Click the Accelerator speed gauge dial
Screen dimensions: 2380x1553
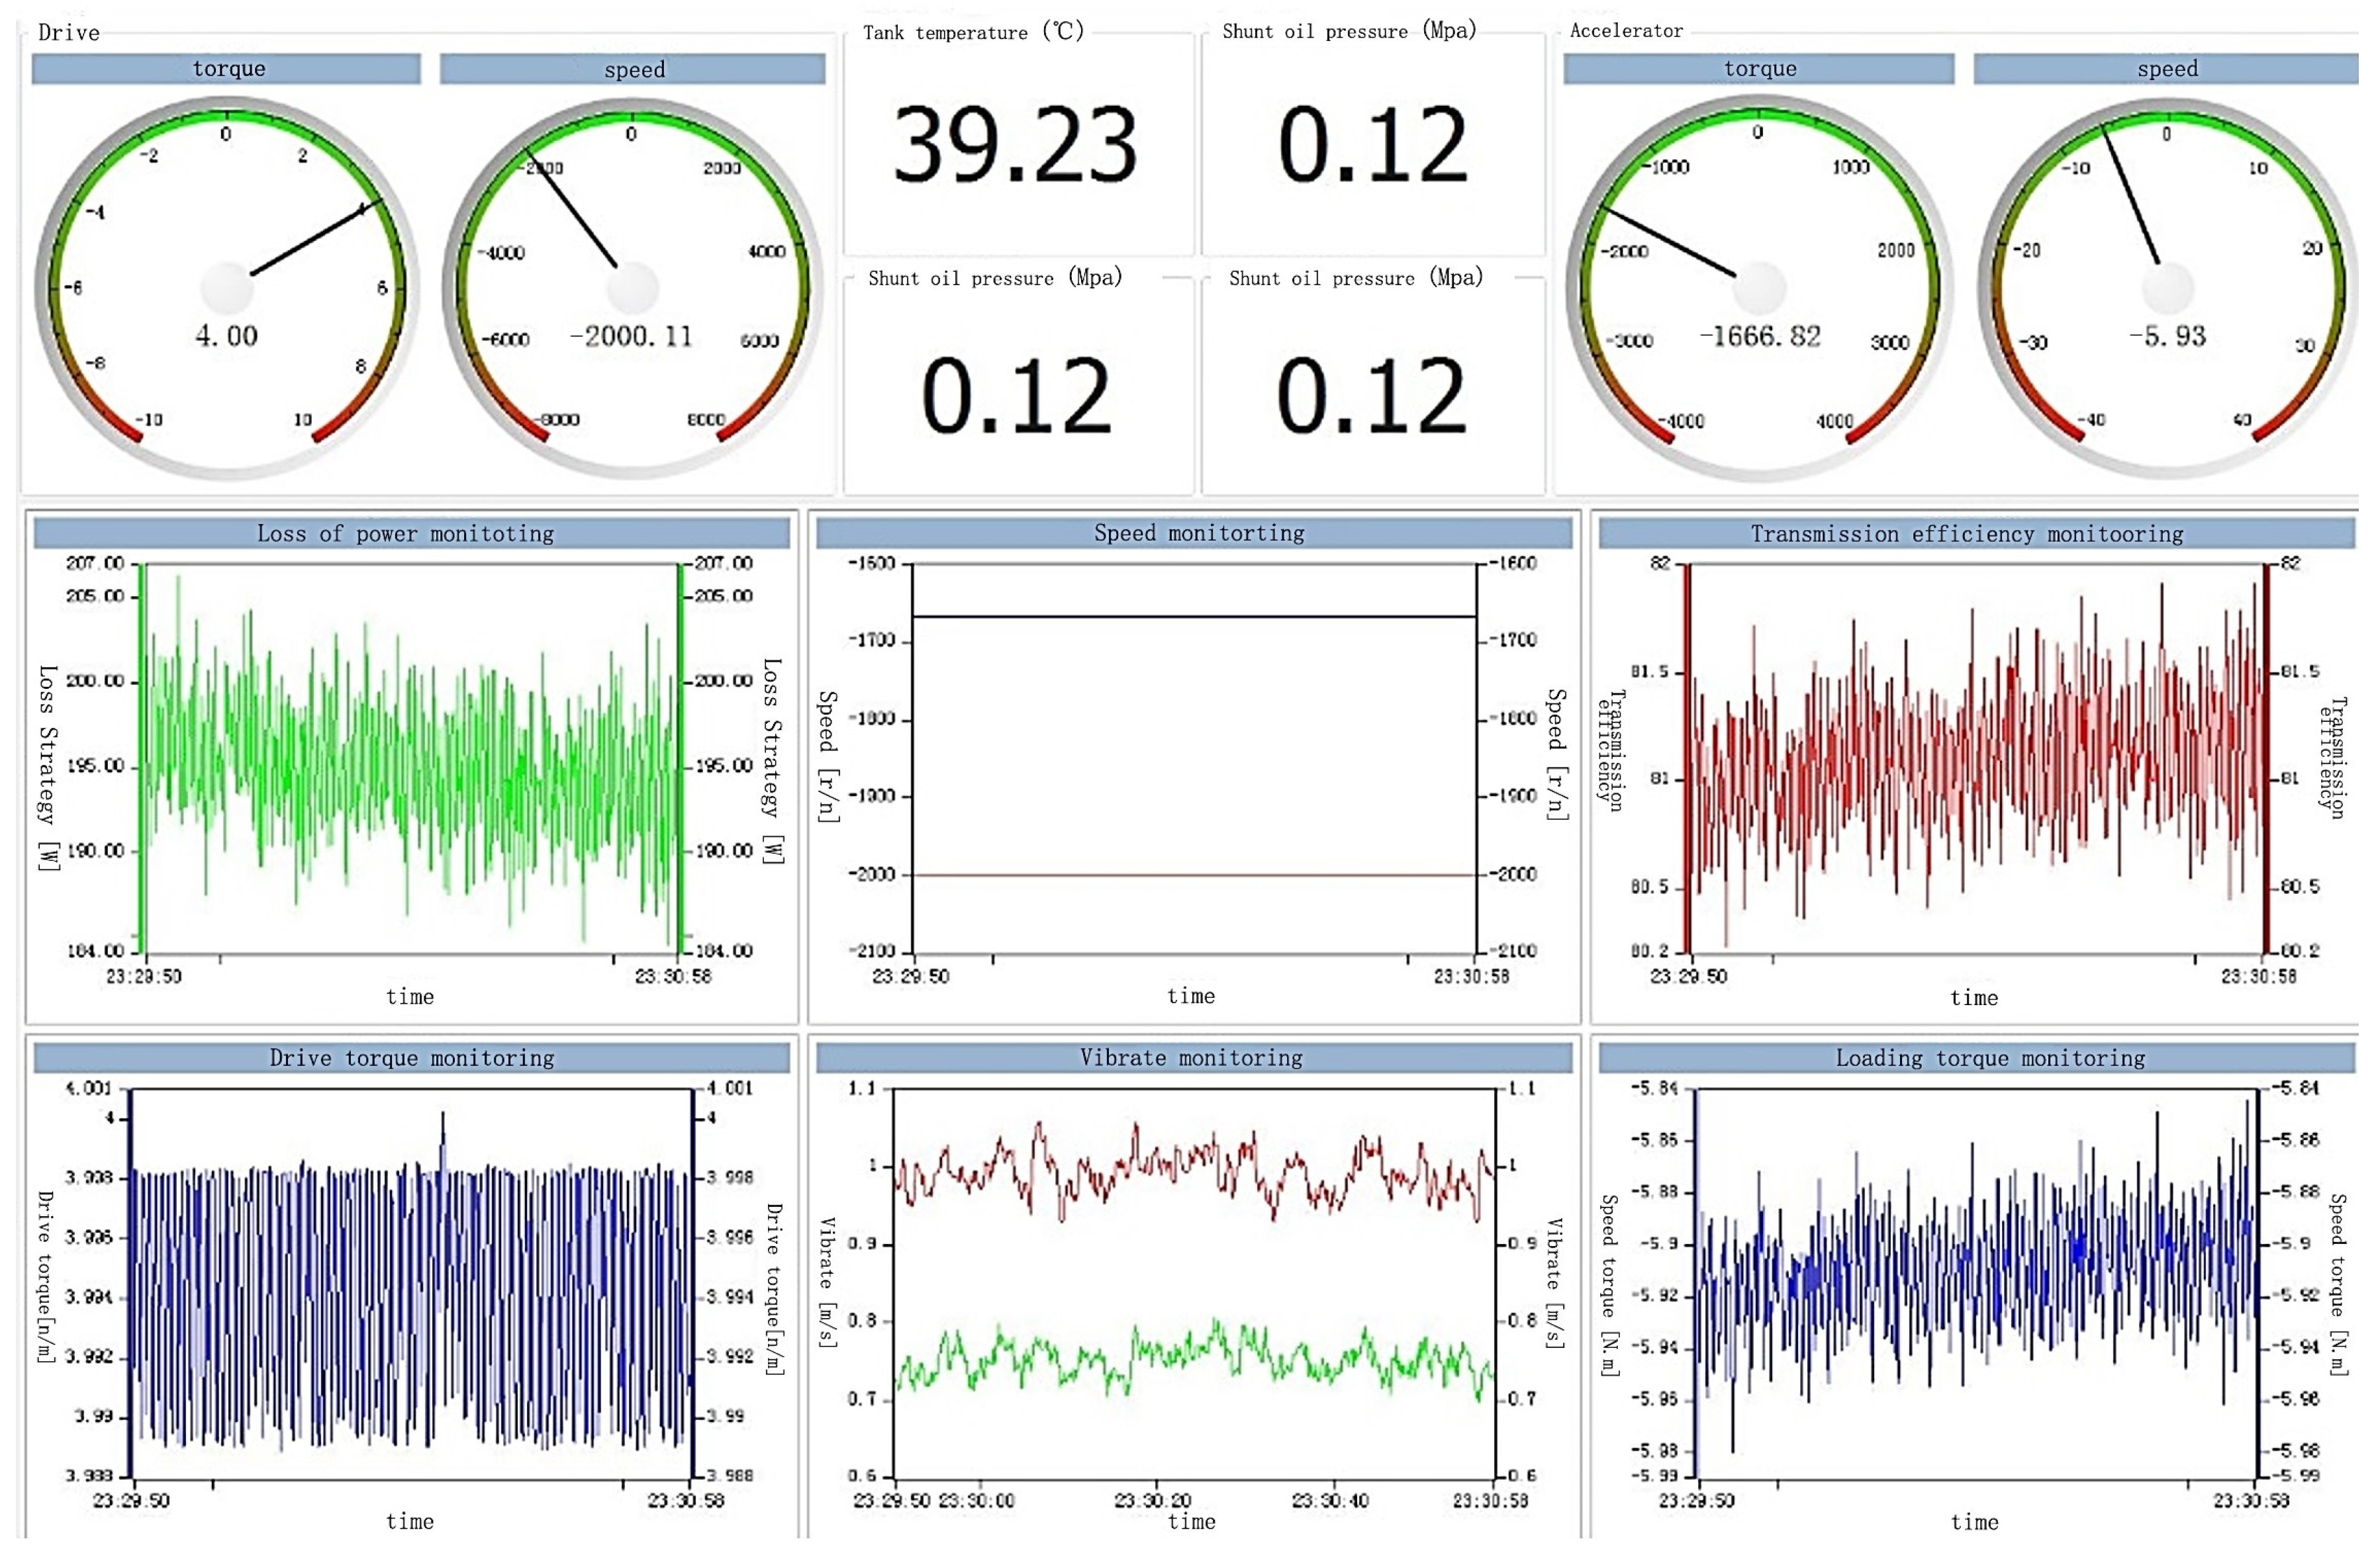click(x=2166, y=288)
